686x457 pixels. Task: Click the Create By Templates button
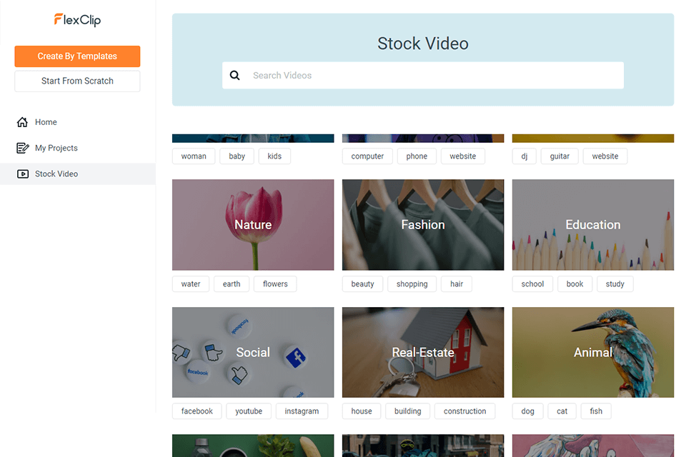(77, 56)
